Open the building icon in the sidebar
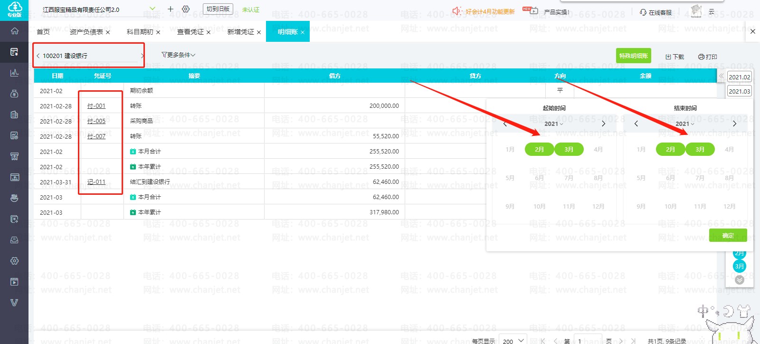This screenshot has height=344, width=760. pos(14,115)
